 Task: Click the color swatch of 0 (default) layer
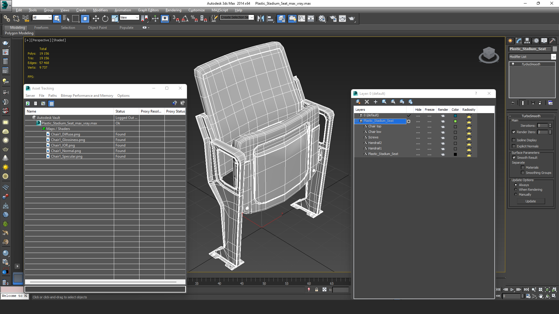(x=455, y=116)
